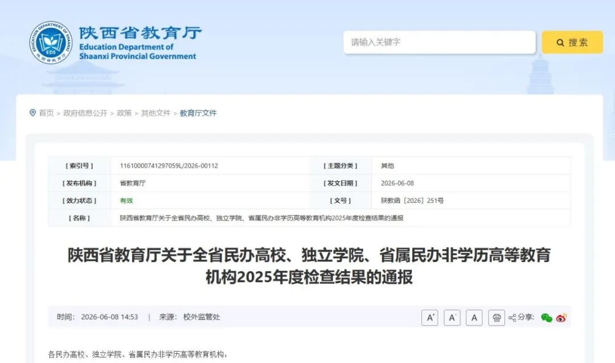Click the 文号 label cell
This screenshot has width=615, height=363.
[341, 201]
